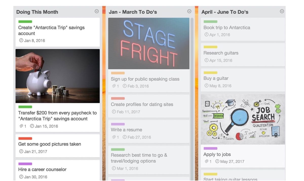304x181 pixels.
Task: Click the red label on Get some good pictures taken
Action: pyautogui.click(x=25, y=138)
